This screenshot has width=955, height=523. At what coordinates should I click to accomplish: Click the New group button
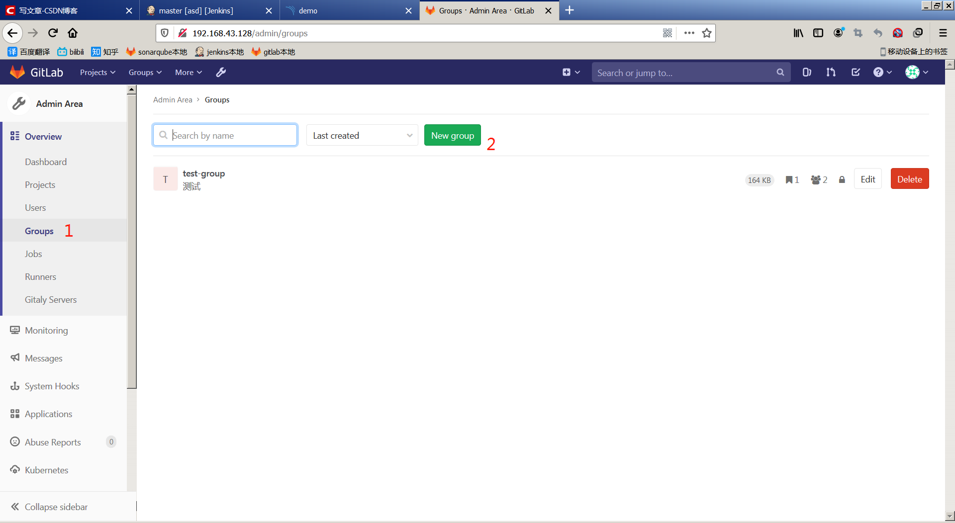[452, 135]
